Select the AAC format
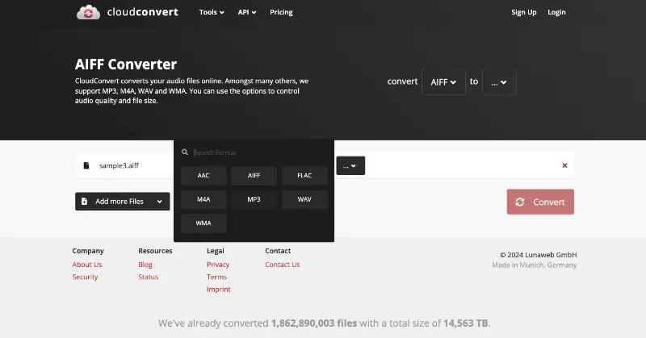 click(203, 175)
